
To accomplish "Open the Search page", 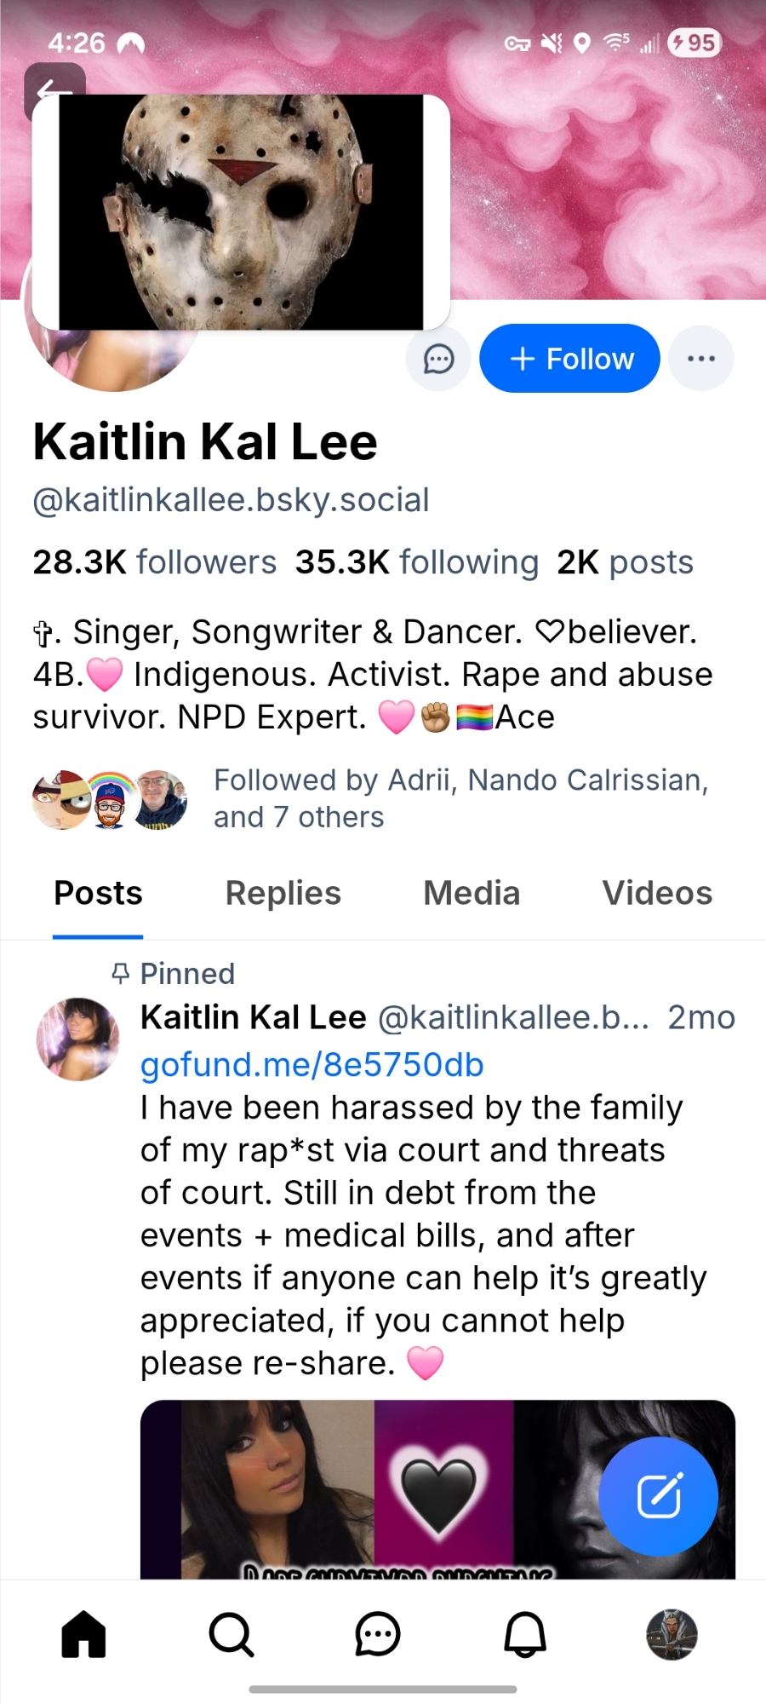I will pyautogui.click(x=231, y=1634).
